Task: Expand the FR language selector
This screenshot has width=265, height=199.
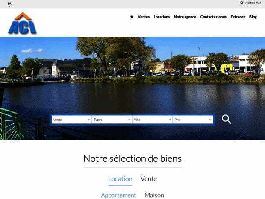Action: click(x=9, y=4)
